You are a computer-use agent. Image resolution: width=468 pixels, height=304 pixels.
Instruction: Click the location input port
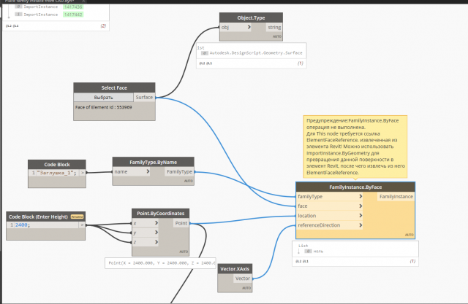tap(330, 216)
